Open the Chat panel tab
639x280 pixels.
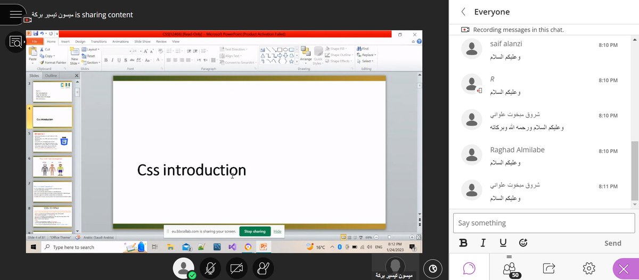point(469,268)
